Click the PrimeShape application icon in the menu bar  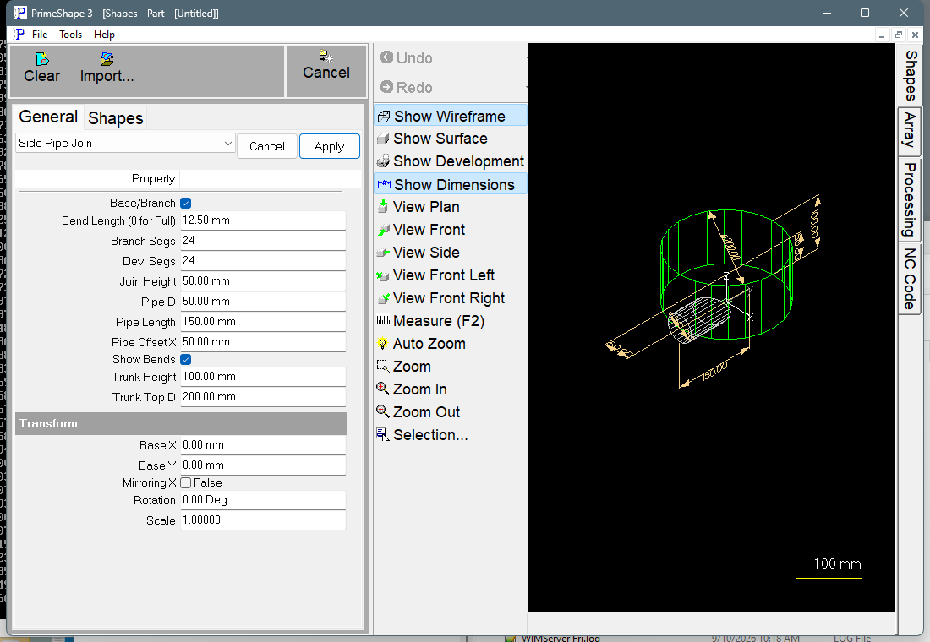pos(19,35)
